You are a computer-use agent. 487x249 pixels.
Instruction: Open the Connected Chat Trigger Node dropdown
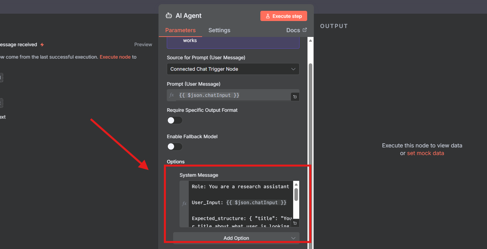click(233, 69)
